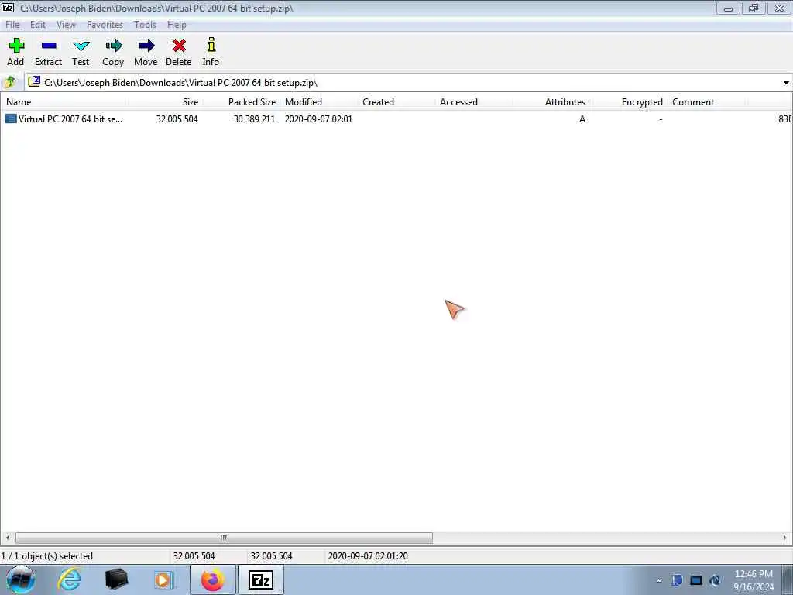This screenshot has height=595, width=793.
Task: Click the network monitor tray icon
Action: click(x=696, y=580)
